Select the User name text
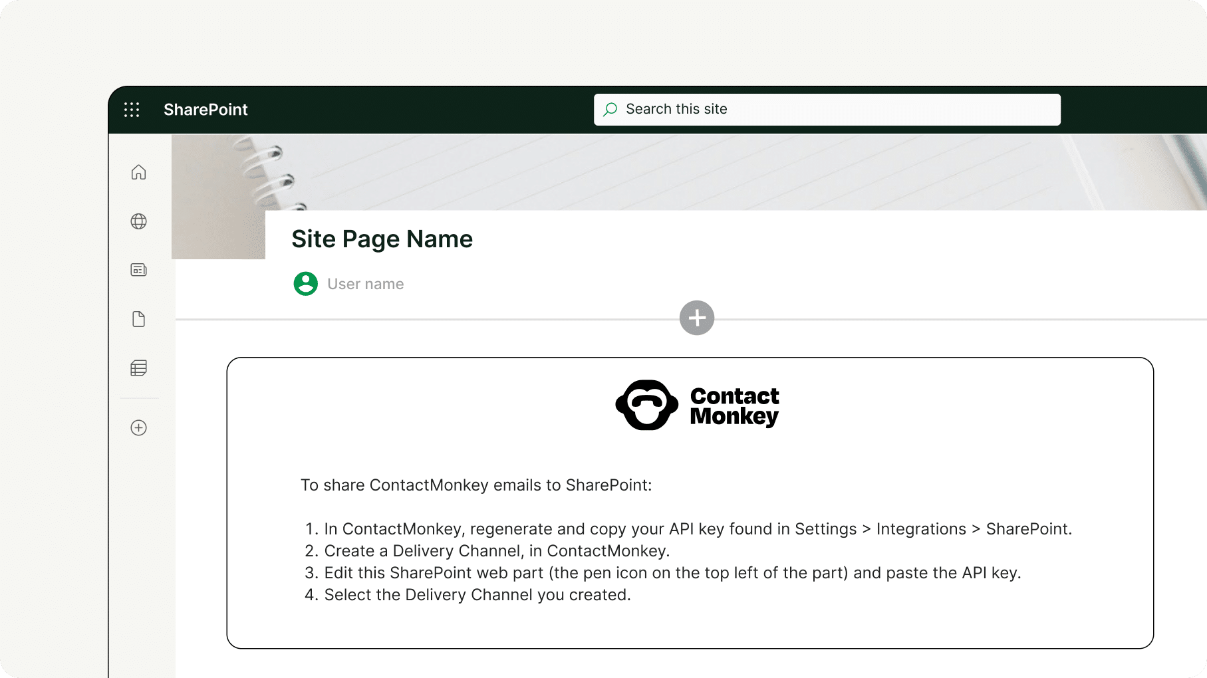Image resolution: width=1207 pixels, height=678 pixels. (366, 284)
